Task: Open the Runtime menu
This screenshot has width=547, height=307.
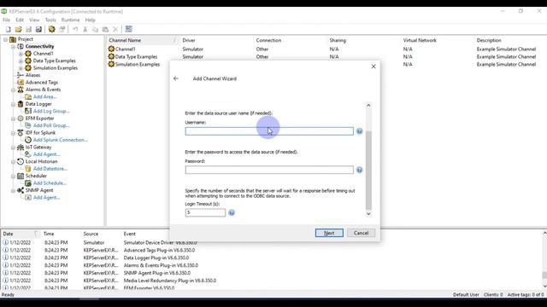Action: click(x=70, y=20)
